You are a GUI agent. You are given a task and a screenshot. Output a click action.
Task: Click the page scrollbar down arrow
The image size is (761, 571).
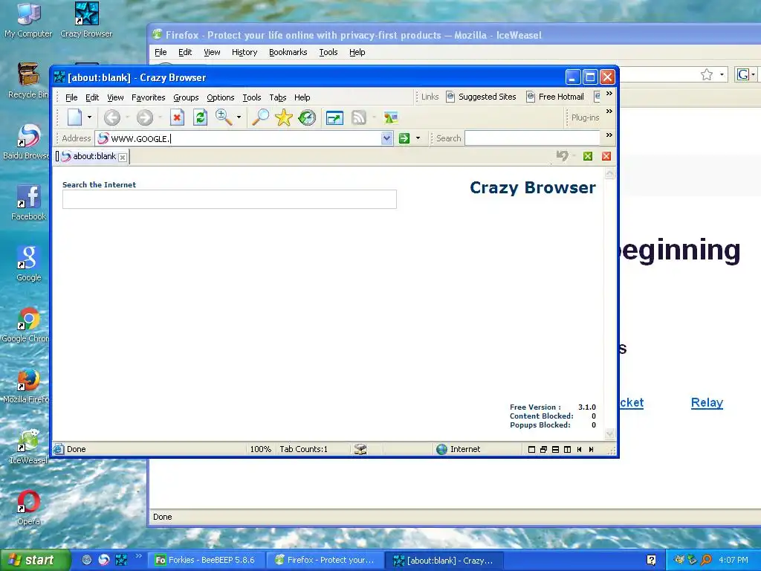pos(609,433)
